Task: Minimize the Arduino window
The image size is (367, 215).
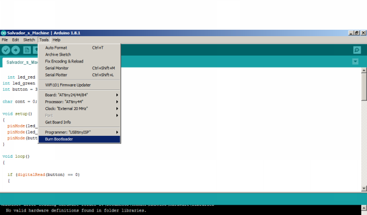Action: pyautogui.click(x=350, y=33)
